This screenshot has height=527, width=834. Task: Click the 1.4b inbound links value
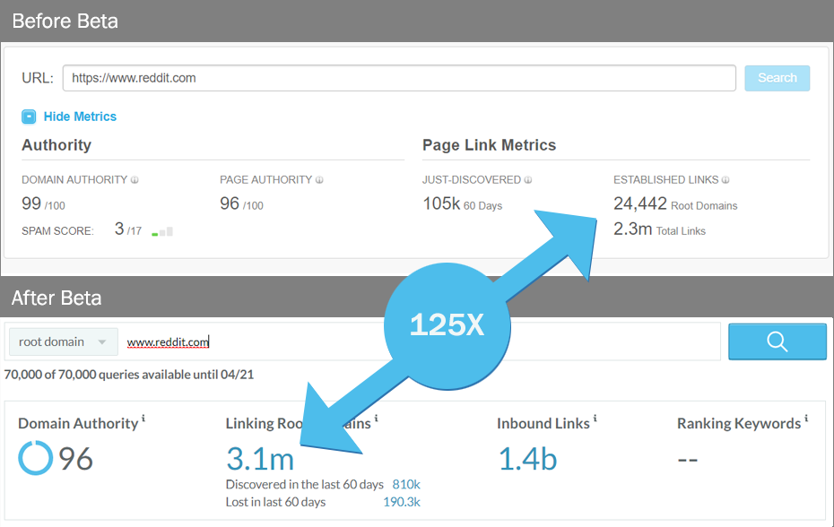pyautogui.click(x=527, y=459)
